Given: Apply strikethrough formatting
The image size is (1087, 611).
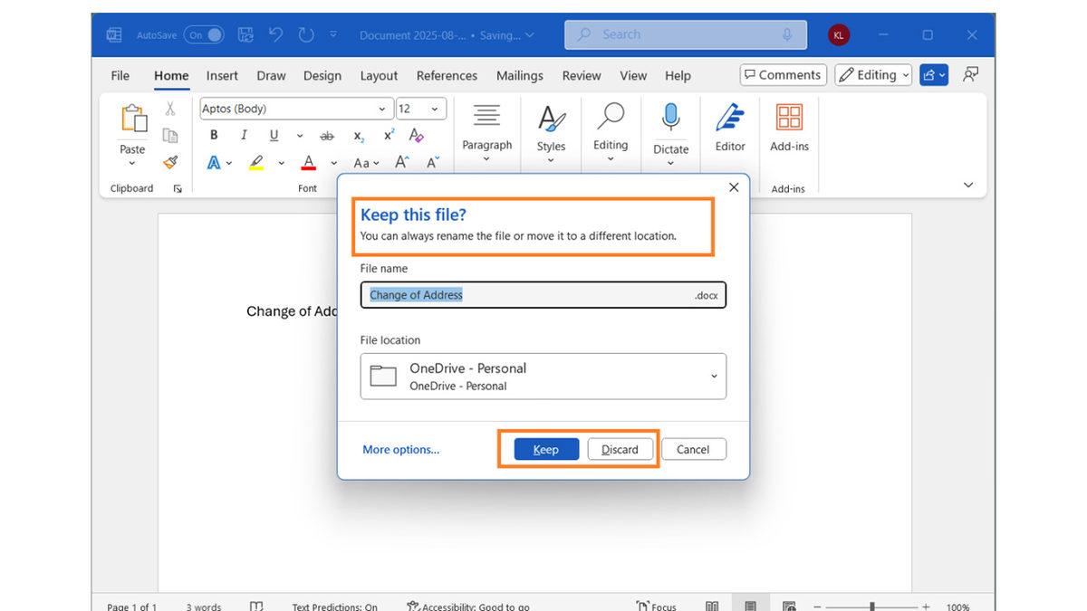Looking at the screenshot, I should point(327,135).
